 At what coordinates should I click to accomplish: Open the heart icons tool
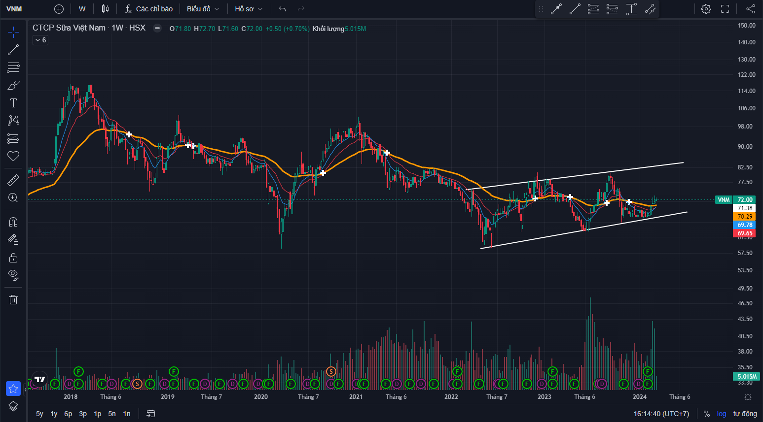pyautogui.click(x=13, y=156)
